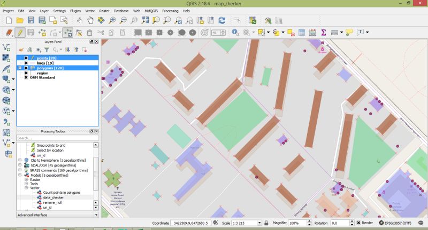428x230 pixels.
Task: Expand the Raster models folder
Action: tap(26, 180)
